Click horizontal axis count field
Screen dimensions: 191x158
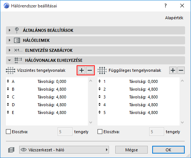(65, 132)
